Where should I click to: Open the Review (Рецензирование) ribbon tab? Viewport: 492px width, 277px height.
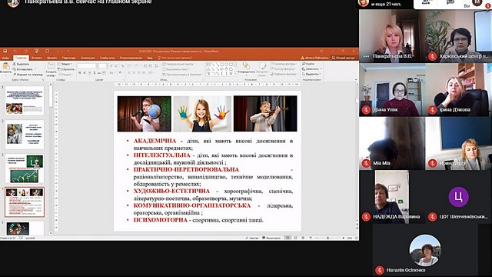[x=131, y=58]
